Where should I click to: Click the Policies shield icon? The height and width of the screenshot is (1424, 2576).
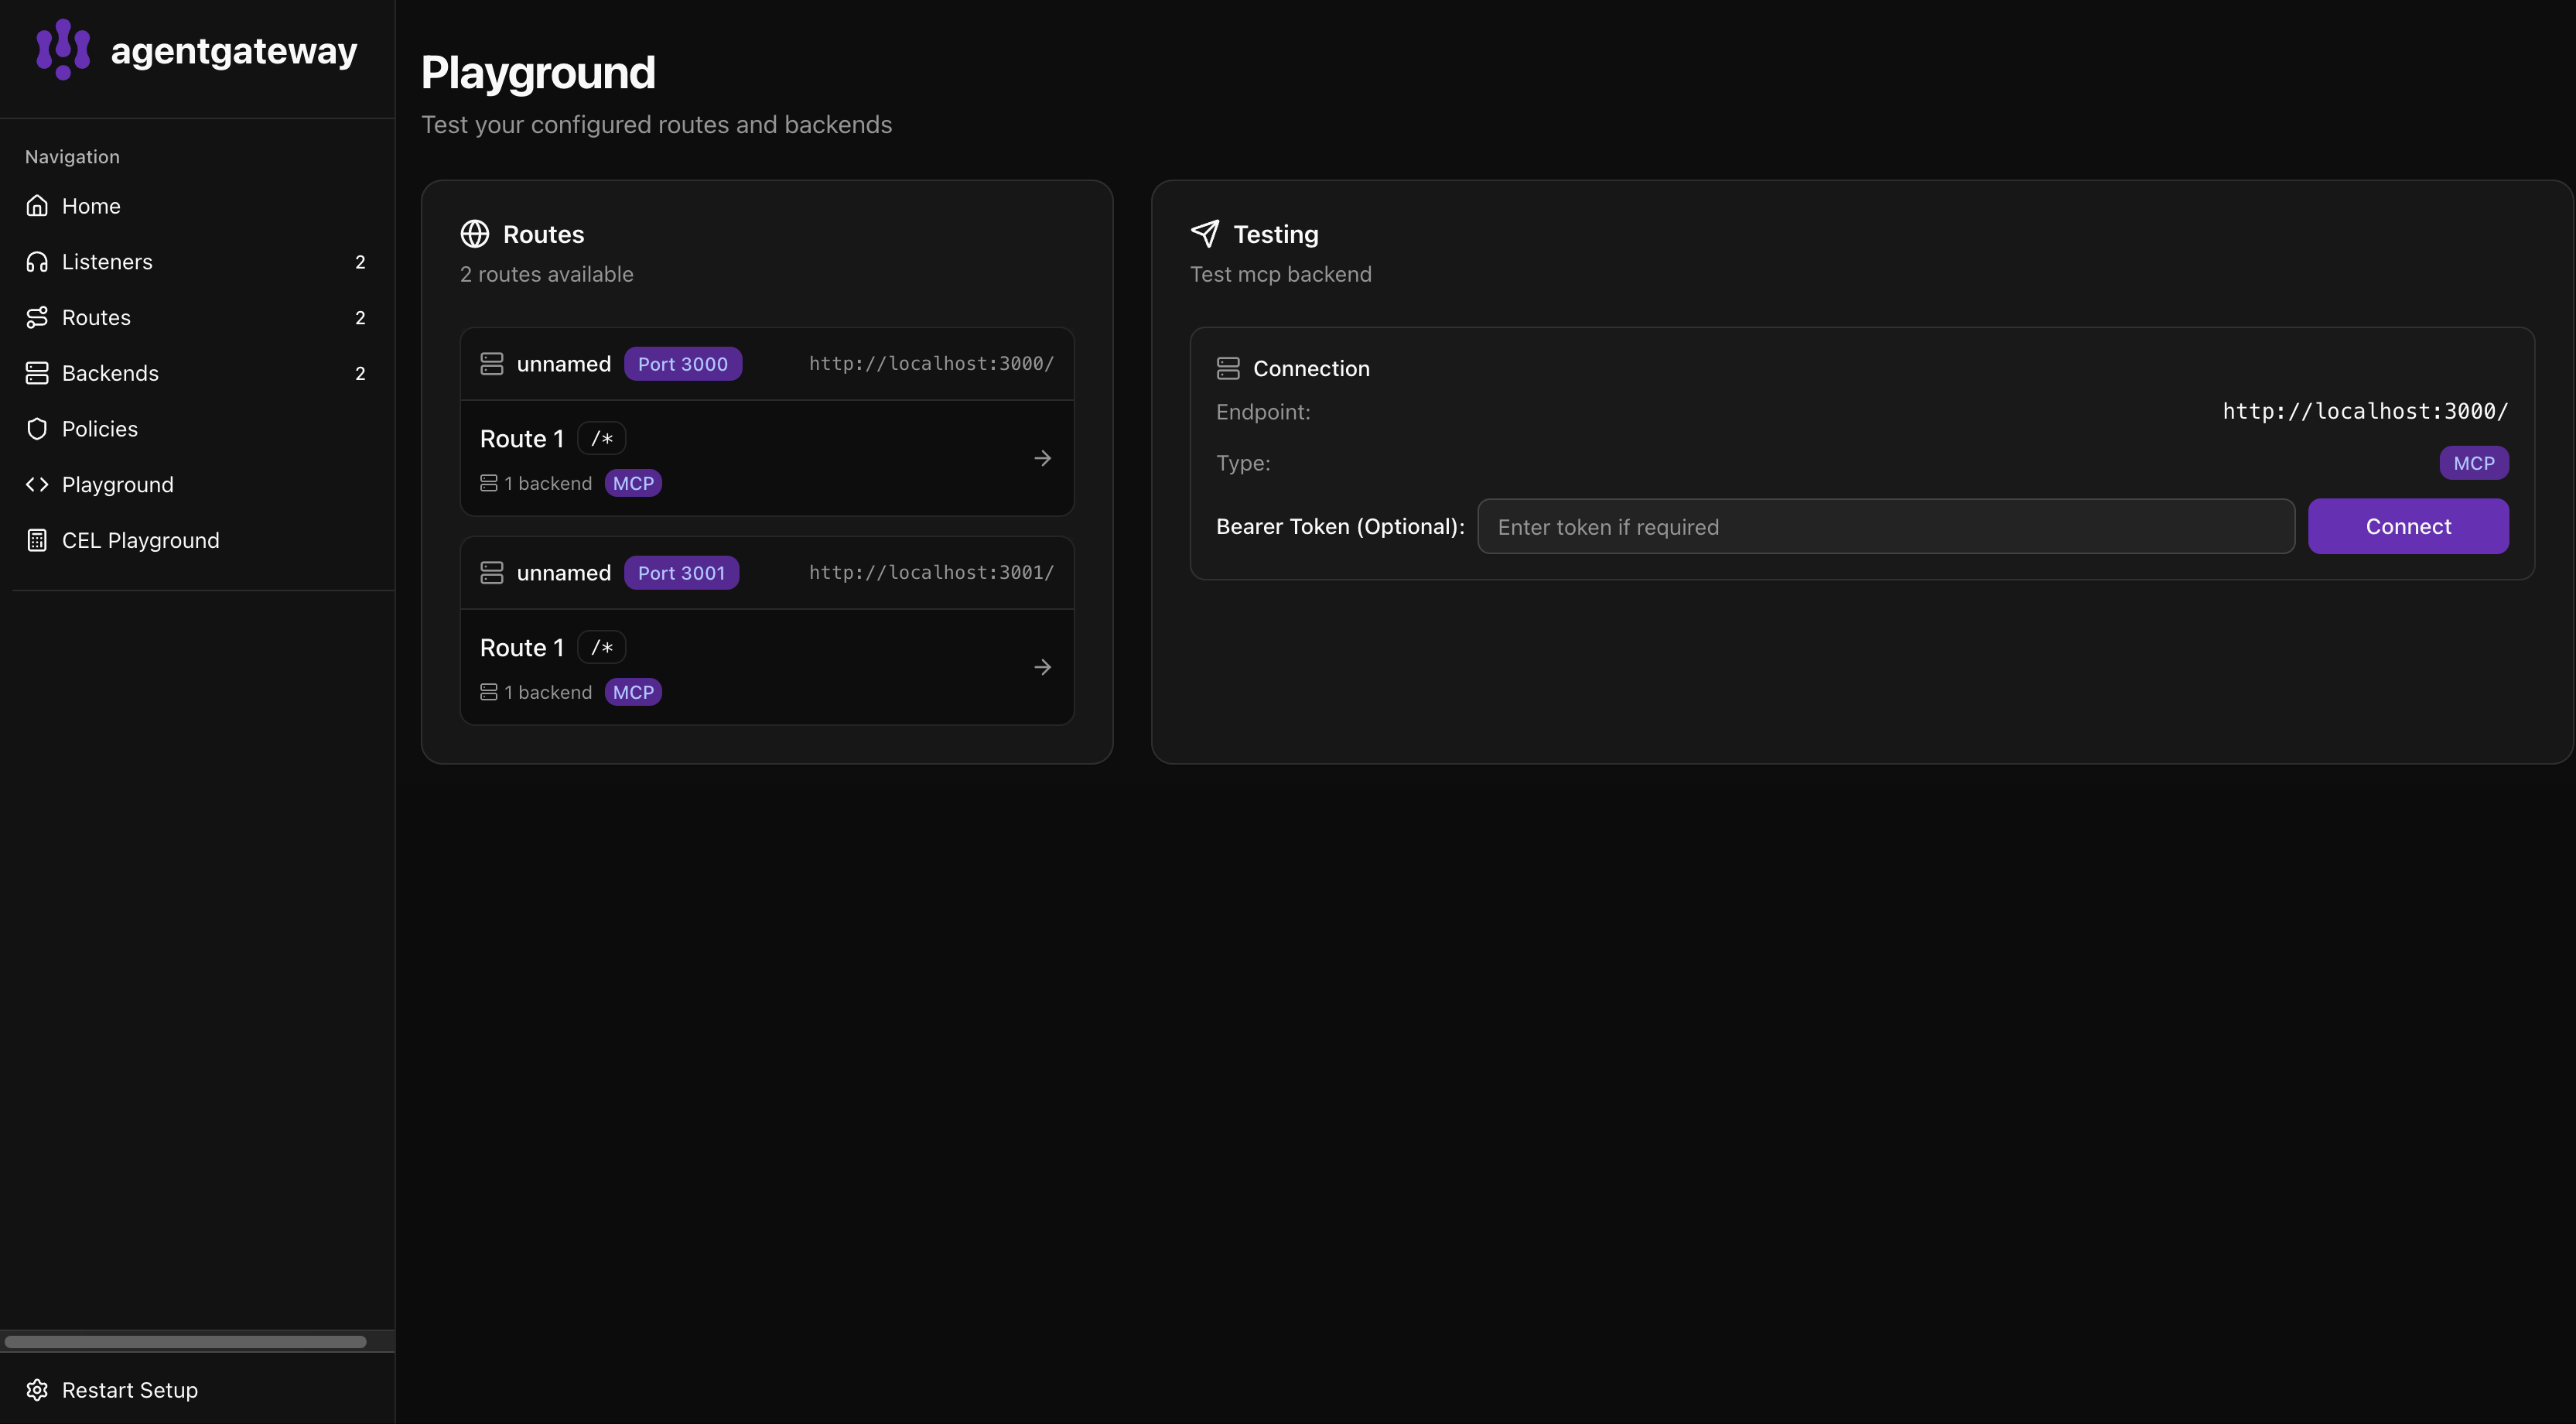[x=37, y=428]
